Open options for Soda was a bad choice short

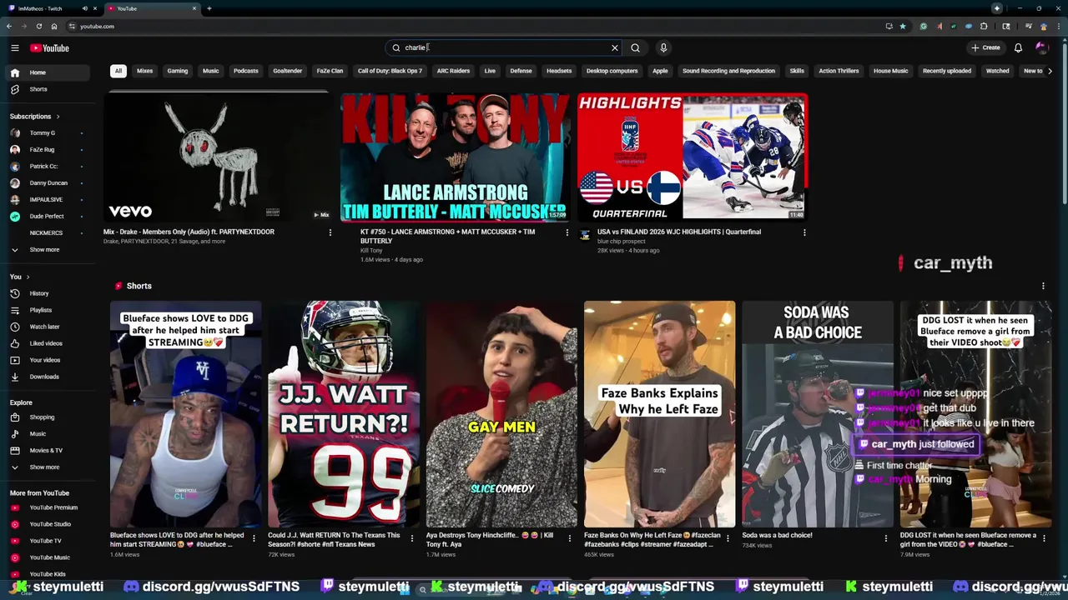coord(885,538)
